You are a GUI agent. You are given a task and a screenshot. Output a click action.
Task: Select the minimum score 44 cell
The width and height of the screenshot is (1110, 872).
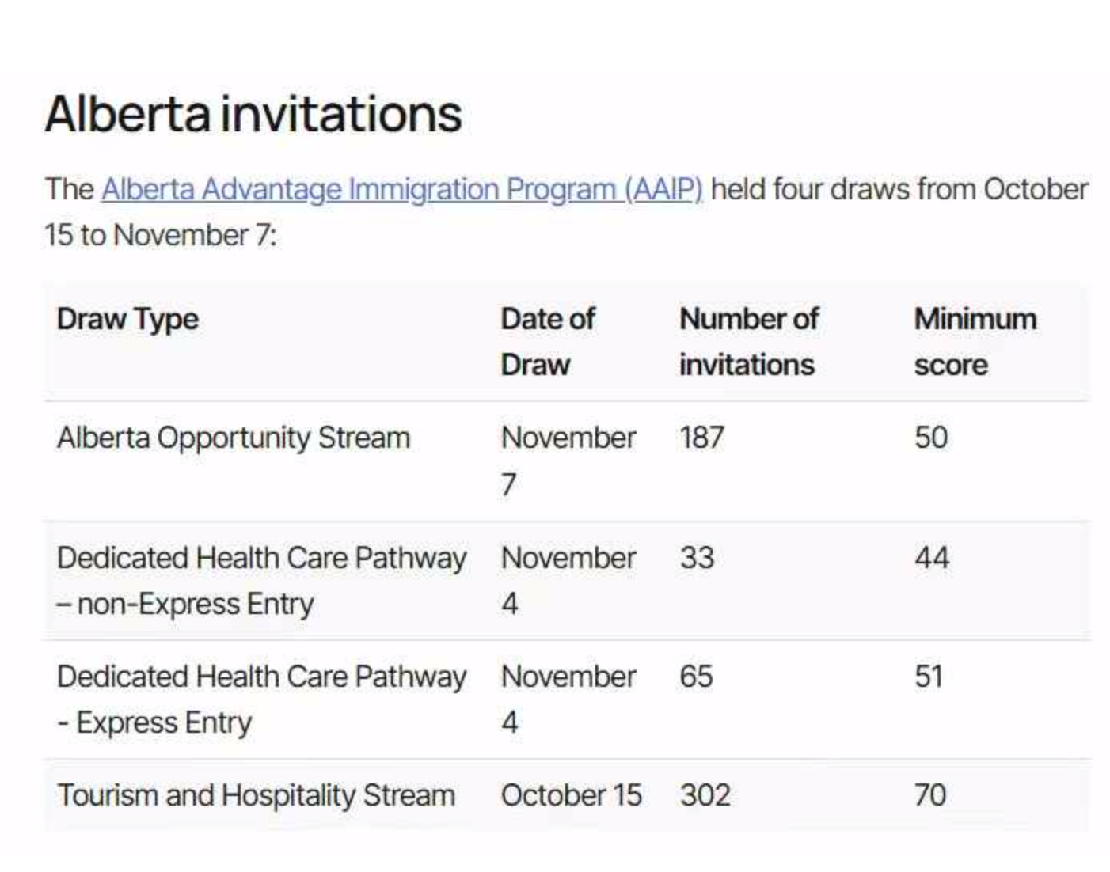pyautogui.click(x=932, y=558)
